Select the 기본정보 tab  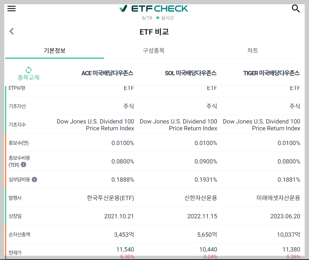[55, 51]
